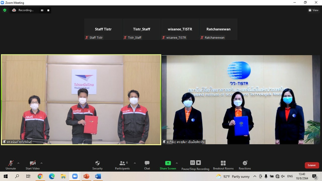322x181 pixels.
Task: Click the red Leave button
Action: point(312,165)
